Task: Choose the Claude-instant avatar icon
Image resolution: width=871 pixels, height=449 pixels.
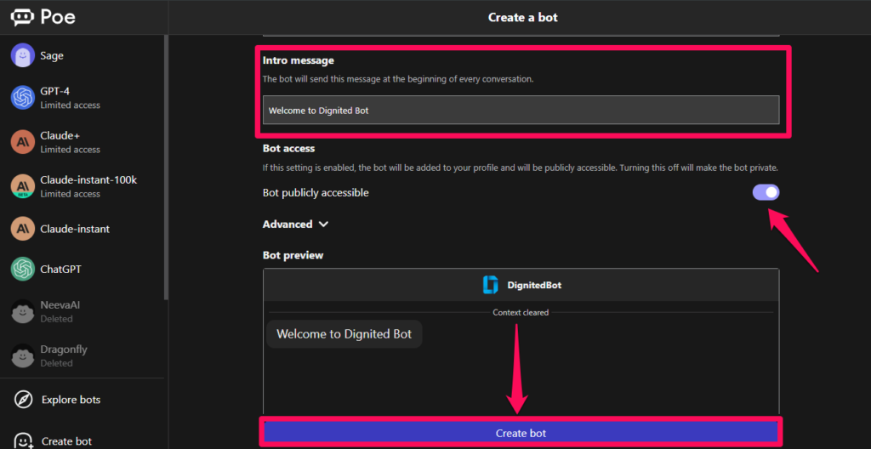Action: pos(23,229)
